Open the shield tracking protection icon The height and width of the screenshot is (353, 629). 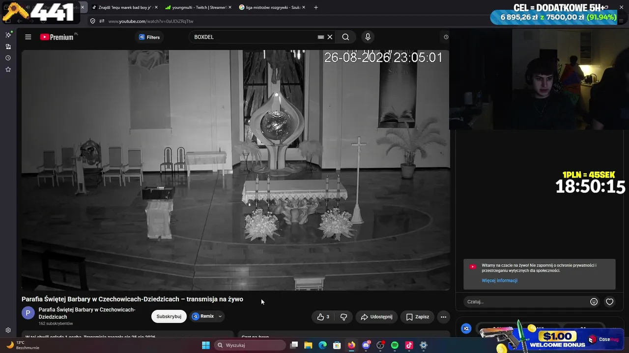[92, 21]
